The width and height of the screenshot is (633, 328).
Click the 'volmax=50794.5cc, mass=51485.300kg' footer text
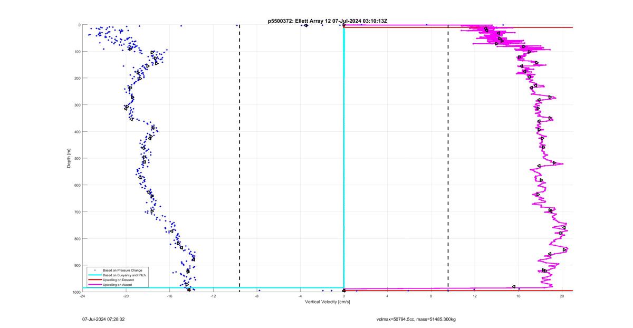pyautogui.click(x=416, y=319)
